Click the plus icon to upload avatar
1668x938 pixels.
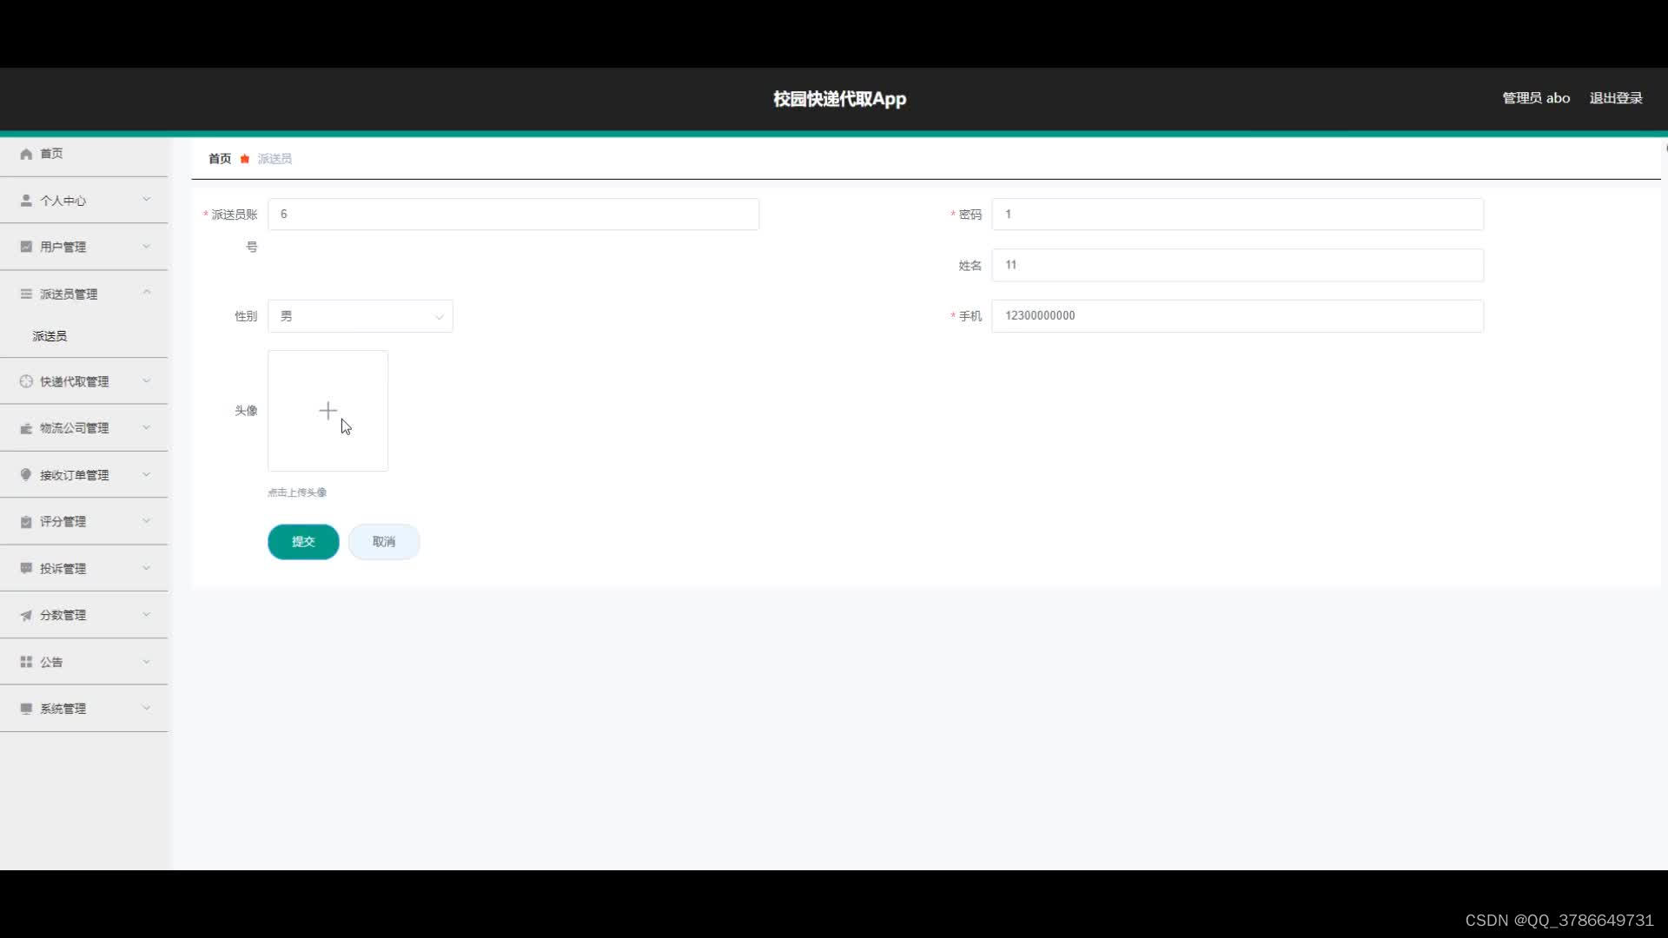pyautogui.click(x=328, y=411)
